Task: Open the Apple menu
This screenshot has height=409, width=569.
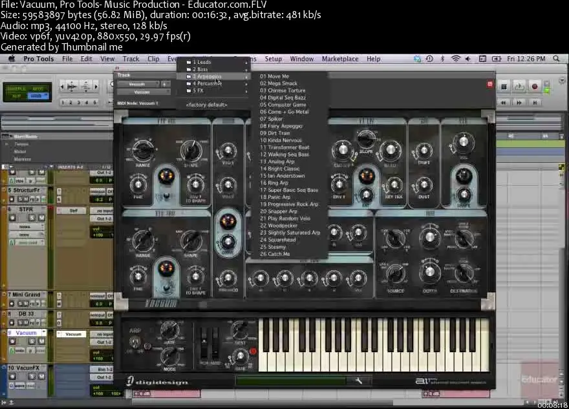Action: coord(12,59)
